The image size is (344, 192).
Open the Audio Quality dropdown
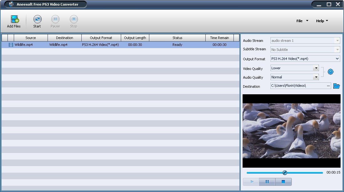tap(316, 77)
